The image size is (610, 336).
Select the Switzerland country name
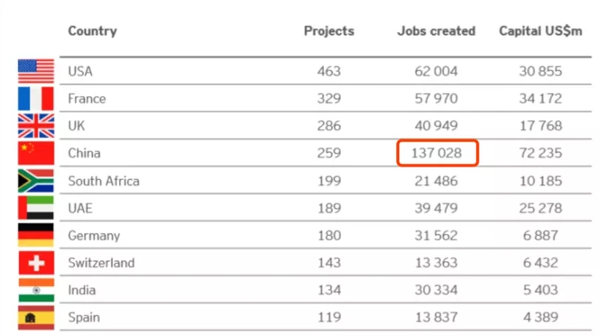coord(101,263)
